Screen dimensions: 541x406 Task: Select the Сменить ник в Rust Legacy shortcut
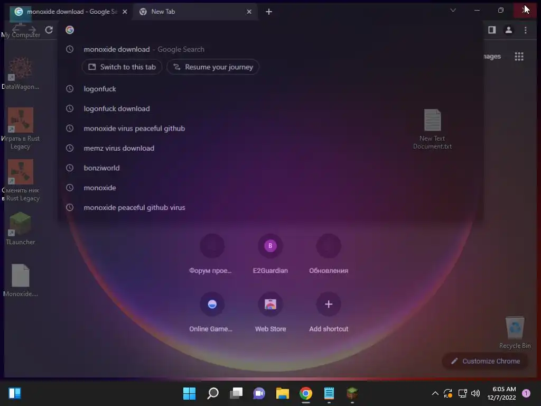point(21,181)
